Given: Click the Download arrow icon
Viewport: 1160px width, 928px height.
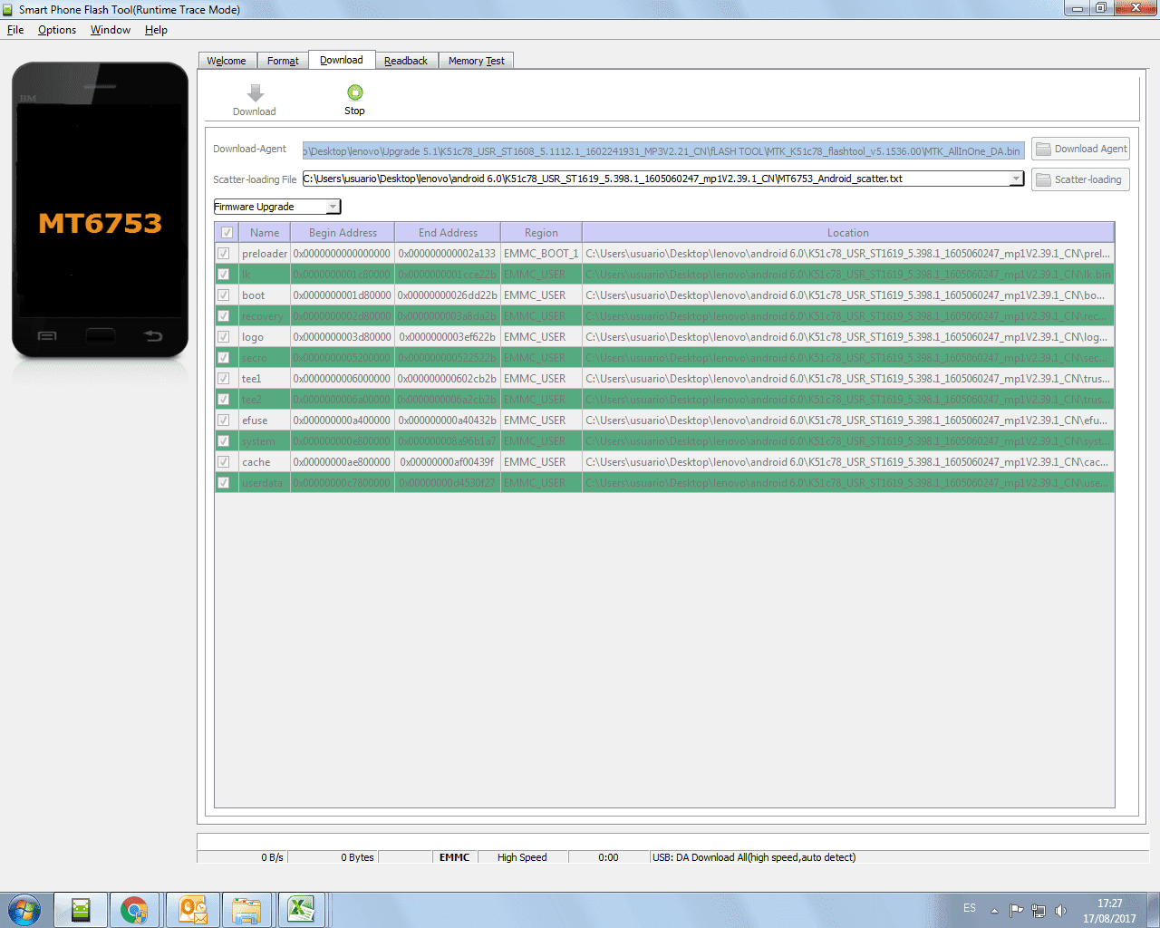Looking at the screenshot, I should pyautogui.click(x=256, y=93).
